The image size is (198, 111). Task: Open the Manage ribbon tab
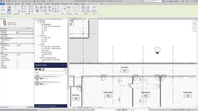[x=76, y=4]
